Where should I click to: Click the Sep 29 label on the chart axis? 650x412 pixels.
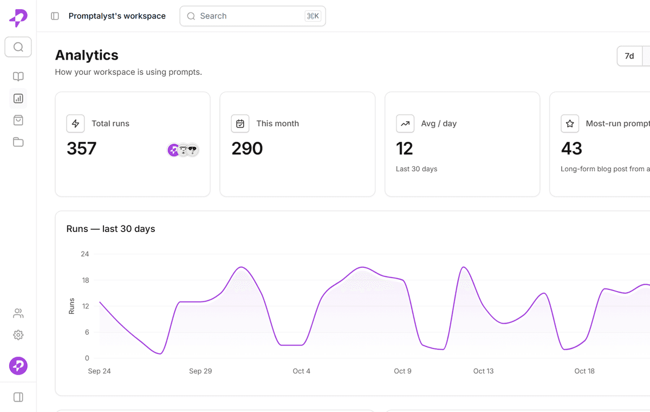(x=200, y=371)
